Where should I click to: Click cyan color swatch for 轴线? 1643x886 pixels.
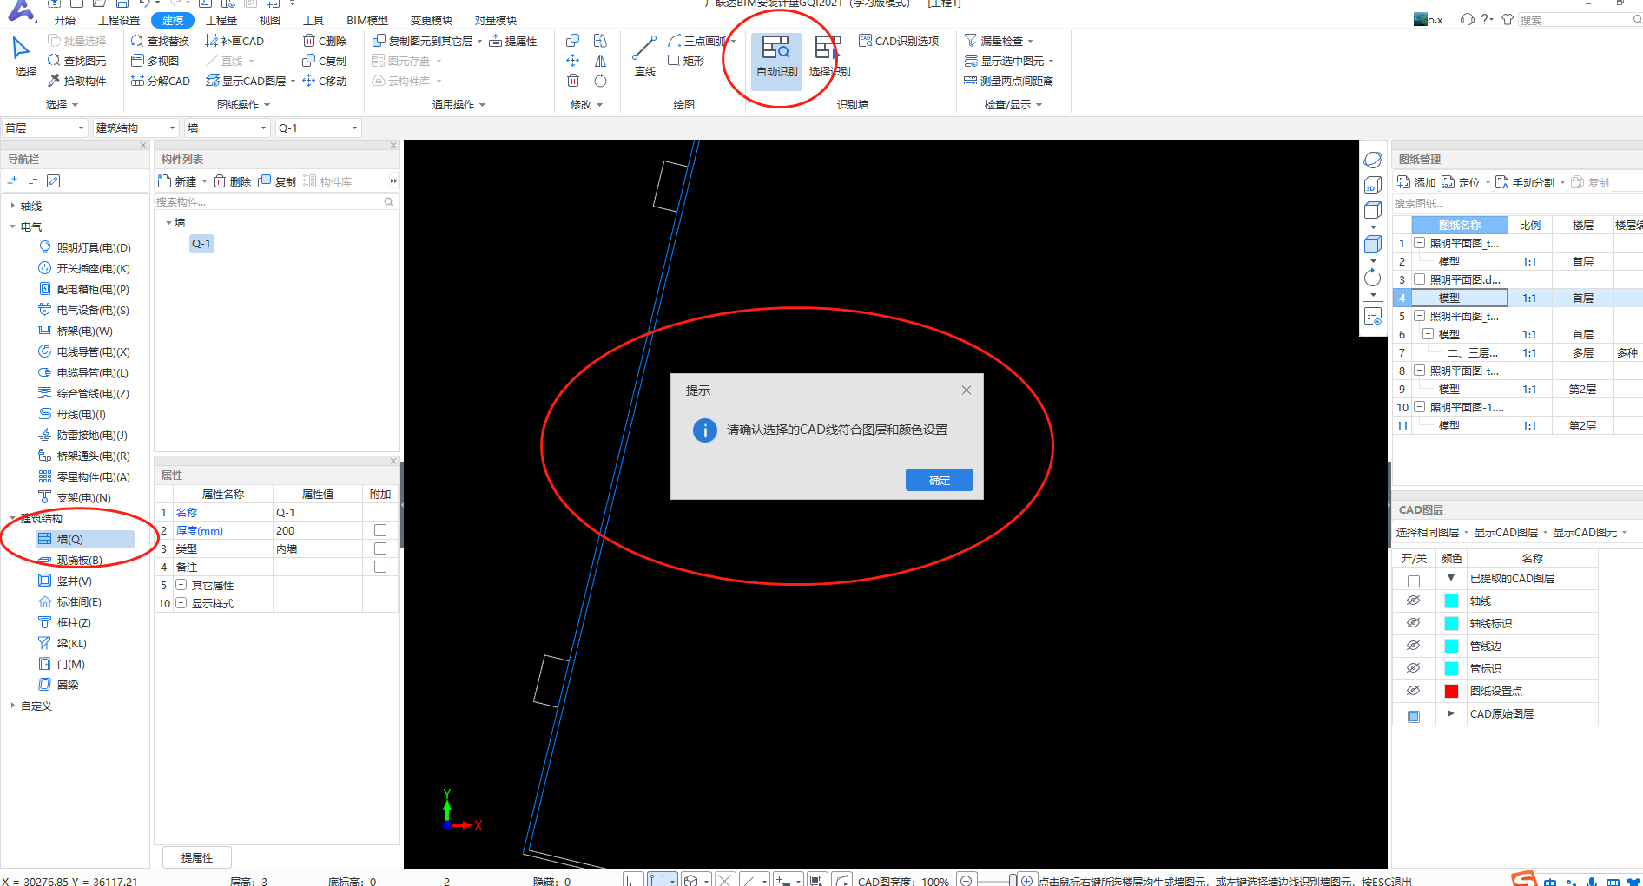coord(1450,601)
